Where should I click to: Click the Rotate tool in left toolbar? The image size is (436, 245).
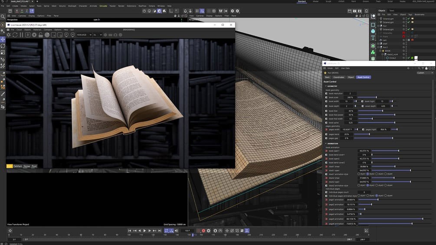pos(3,46)
